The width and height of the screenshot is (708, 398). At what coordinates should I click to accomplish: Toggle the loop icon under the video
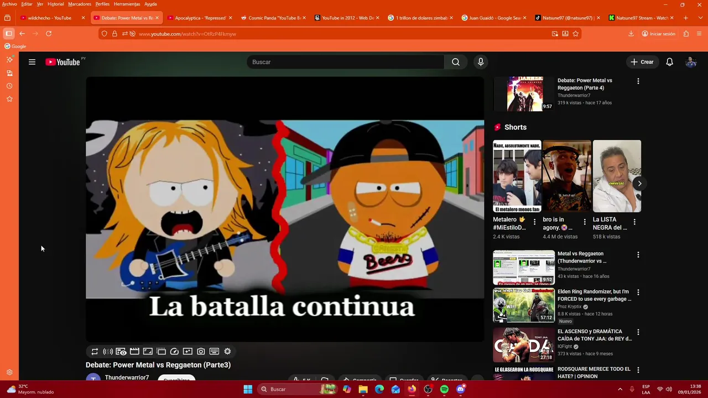[x=95, y=352]
